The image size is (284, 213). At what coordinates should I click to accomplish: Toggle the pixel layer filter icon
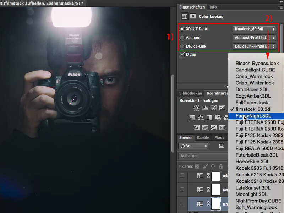(222, 146)
